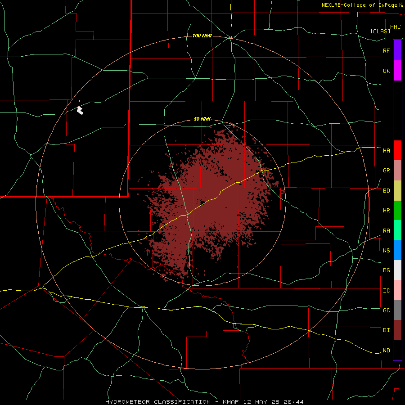Select the white DS legend swatch

[397, 270]
